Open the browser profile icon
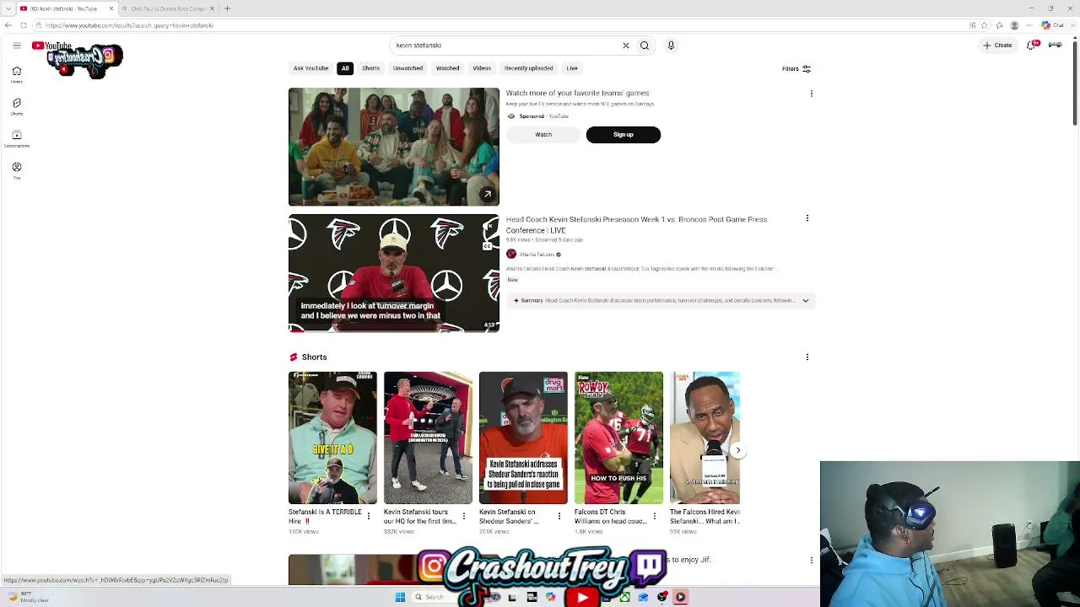The height and width of the screenshot is (607, 1080). pyautogui.click(x=1014, y=25)
